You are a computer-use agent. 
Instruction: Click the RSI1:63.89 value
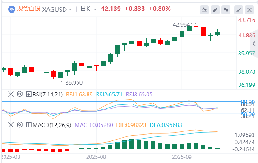click(x=79, y=95)
